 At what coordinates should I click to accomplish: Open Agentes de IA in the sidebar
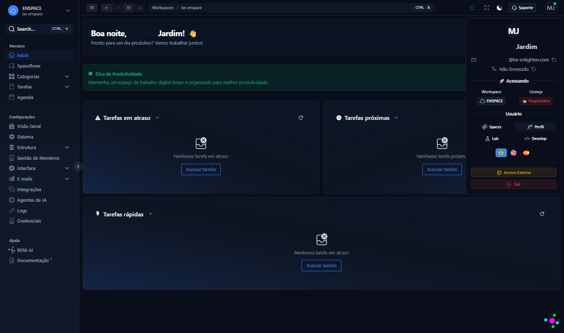pos(40,200)
